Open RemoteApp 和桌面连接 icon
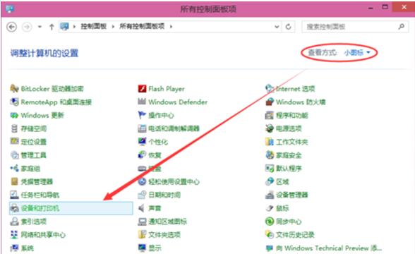The height and width of the screenshot is (254, 415). 14,102
